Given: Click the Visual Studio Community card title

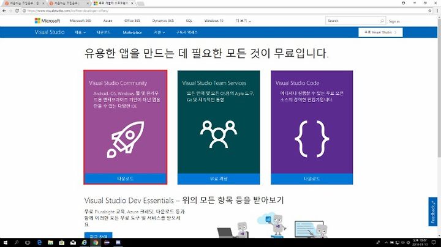Looking at the screenshot, I should click(118, 83).
